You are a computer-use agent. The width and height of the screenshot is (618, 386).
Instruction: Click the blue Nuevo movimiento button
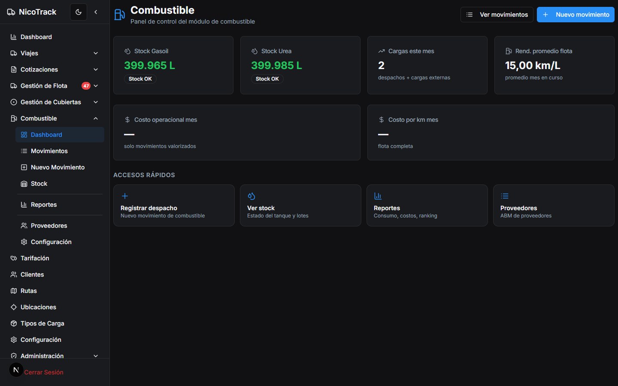click(x=576, y=15)
